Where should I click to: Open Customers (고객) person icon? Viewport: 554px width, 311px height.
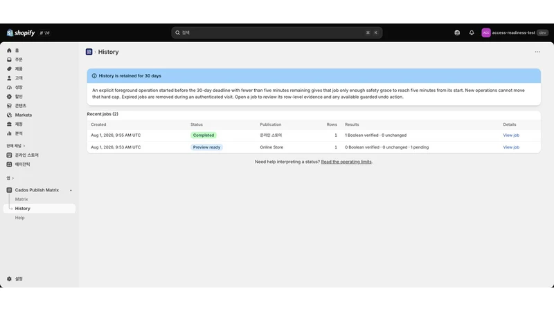click(x=9, y=78)
